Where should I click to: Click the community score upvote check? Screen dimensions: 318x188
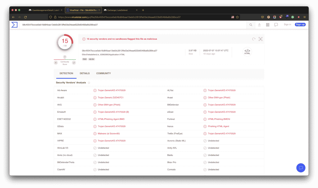coord(74,63)
